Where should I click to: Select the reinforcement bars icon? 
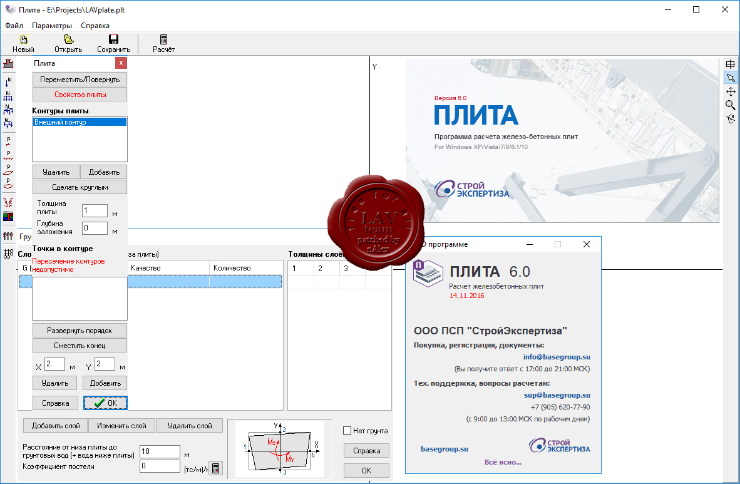tap(8, 235)
